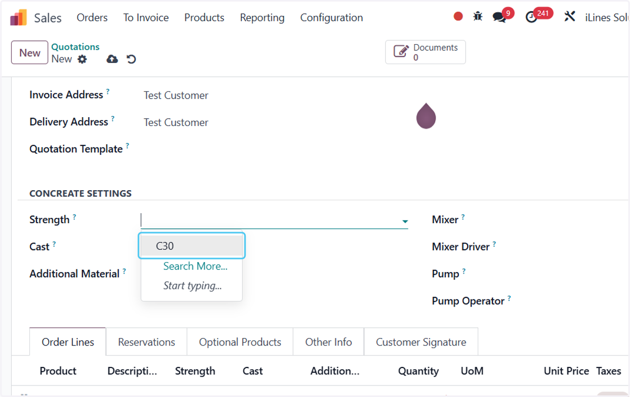Image resolution: width=630 pixels, height=397 pixels.
Task: Click the Unit Price column header
Action: [566, 371]
